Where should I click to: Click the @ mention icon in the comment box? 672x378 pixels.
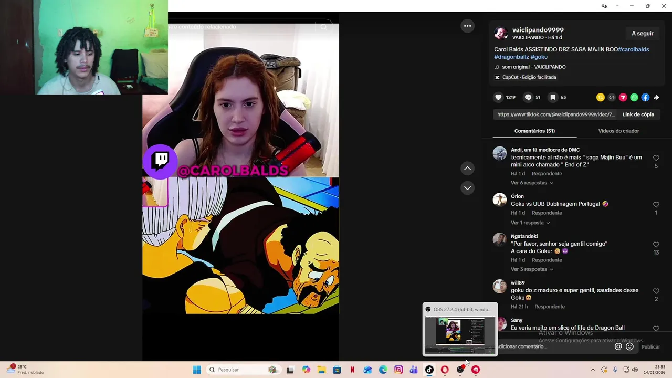pos(618,346)
